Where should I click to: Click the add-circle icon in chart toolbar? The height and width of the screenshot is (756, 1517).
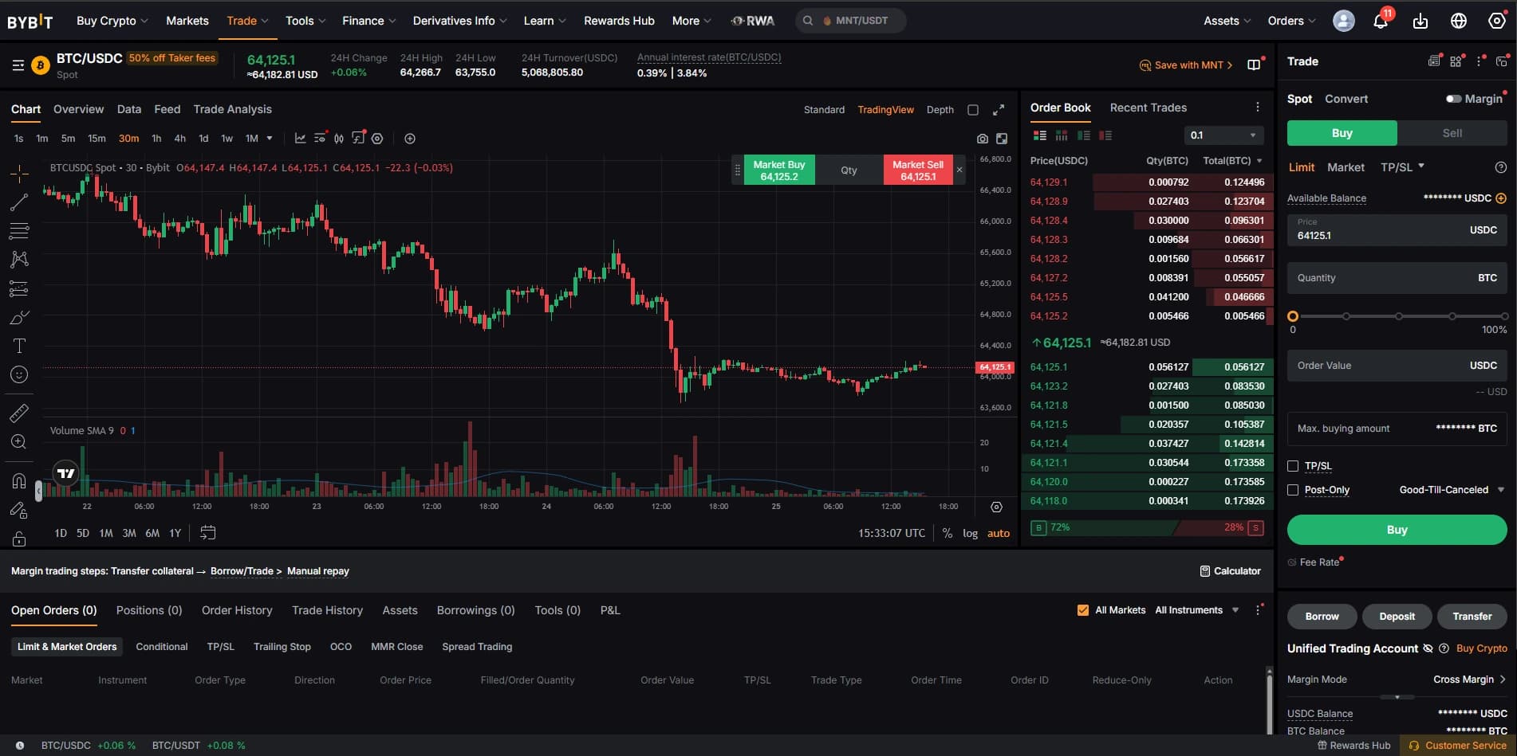[x=410, y=139]
